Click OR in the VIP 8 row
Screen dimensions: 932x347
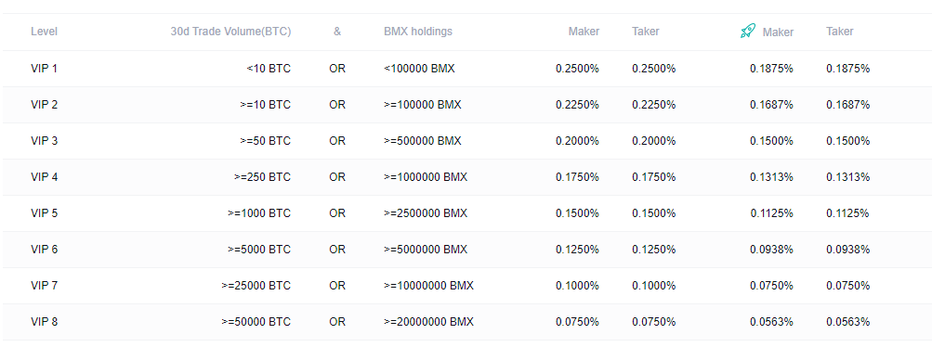(x=337, y=322)
